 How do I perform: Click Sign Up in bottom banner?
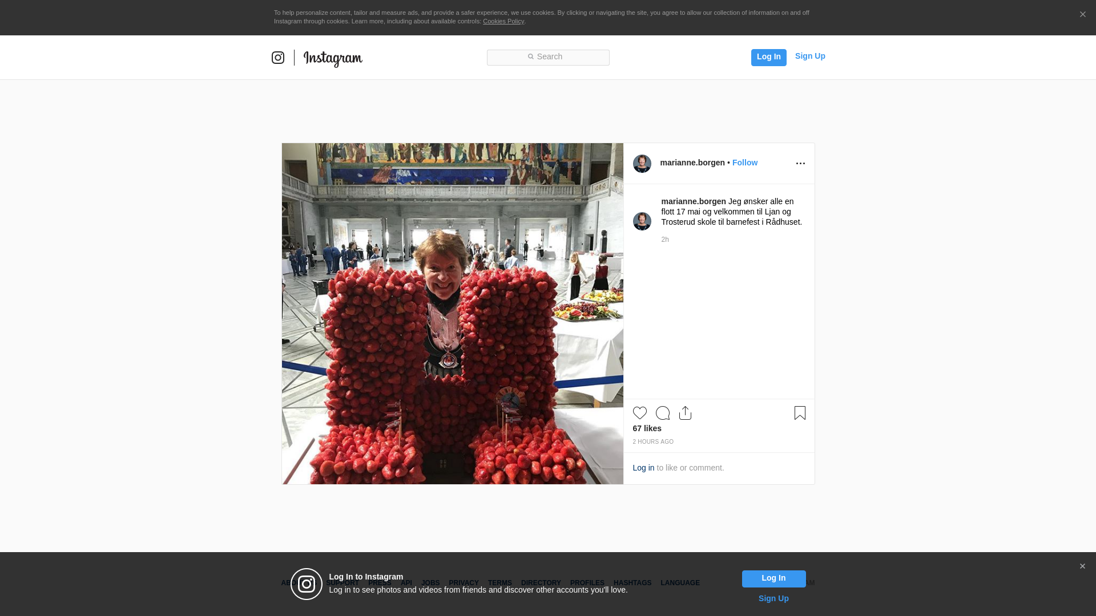[773, 598]
